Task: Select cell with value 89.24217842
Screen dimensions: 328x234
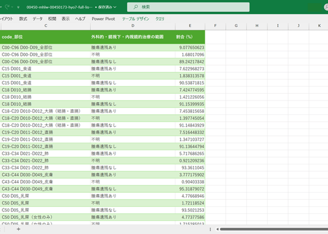Action: coord(190,62)
